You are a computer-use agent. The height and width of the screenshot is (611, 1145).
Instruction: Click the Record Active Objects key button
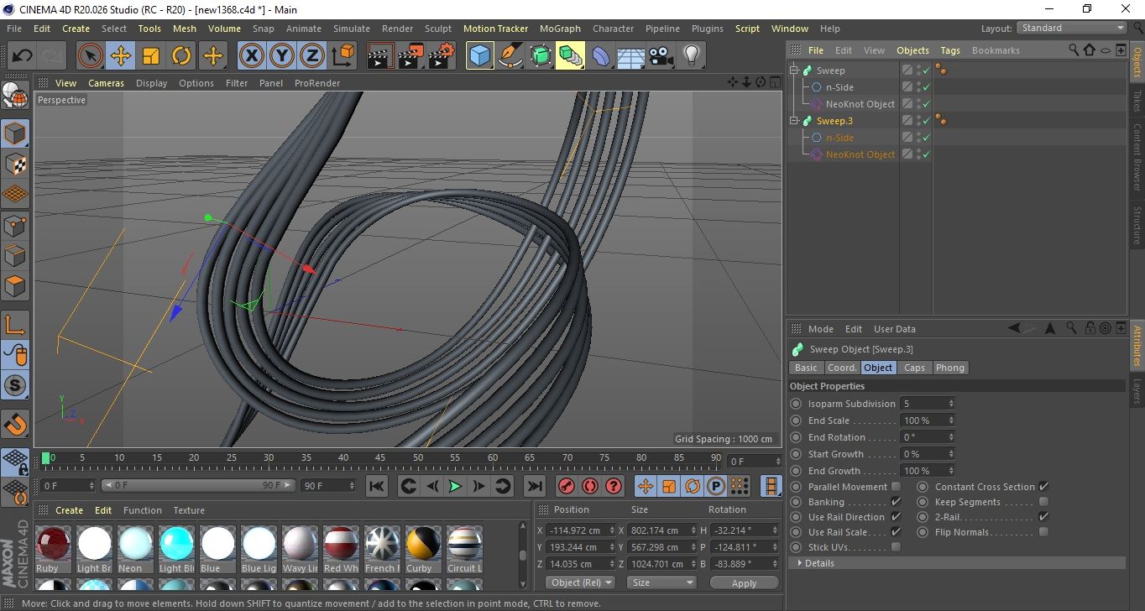[x=567, y=486]
